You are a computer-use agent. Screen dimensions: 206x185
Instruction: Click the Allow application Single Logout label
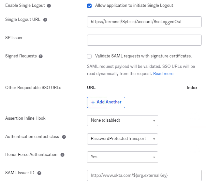(134, 6)
